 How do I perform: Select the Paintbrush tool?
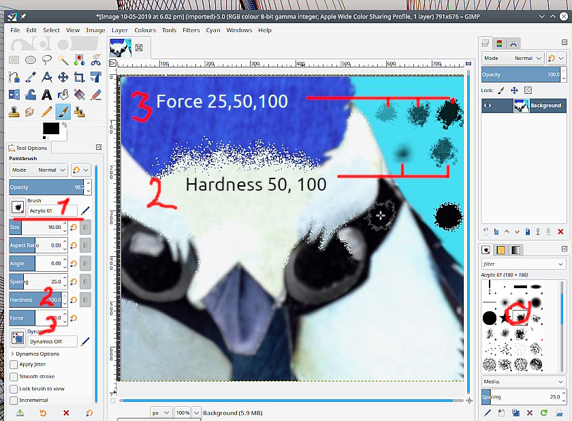pyautogui.click(x=63, y=112)
